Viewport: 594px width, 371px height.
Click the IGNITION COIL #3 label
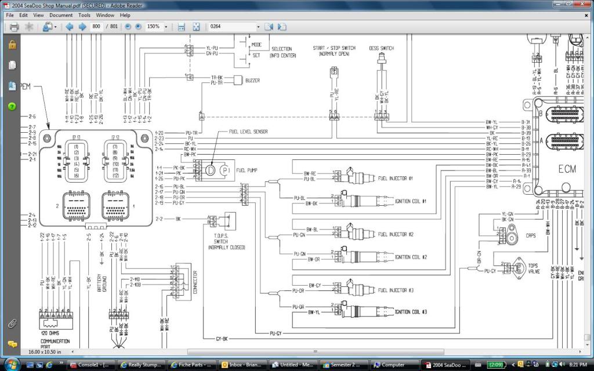tap(411, 312)
